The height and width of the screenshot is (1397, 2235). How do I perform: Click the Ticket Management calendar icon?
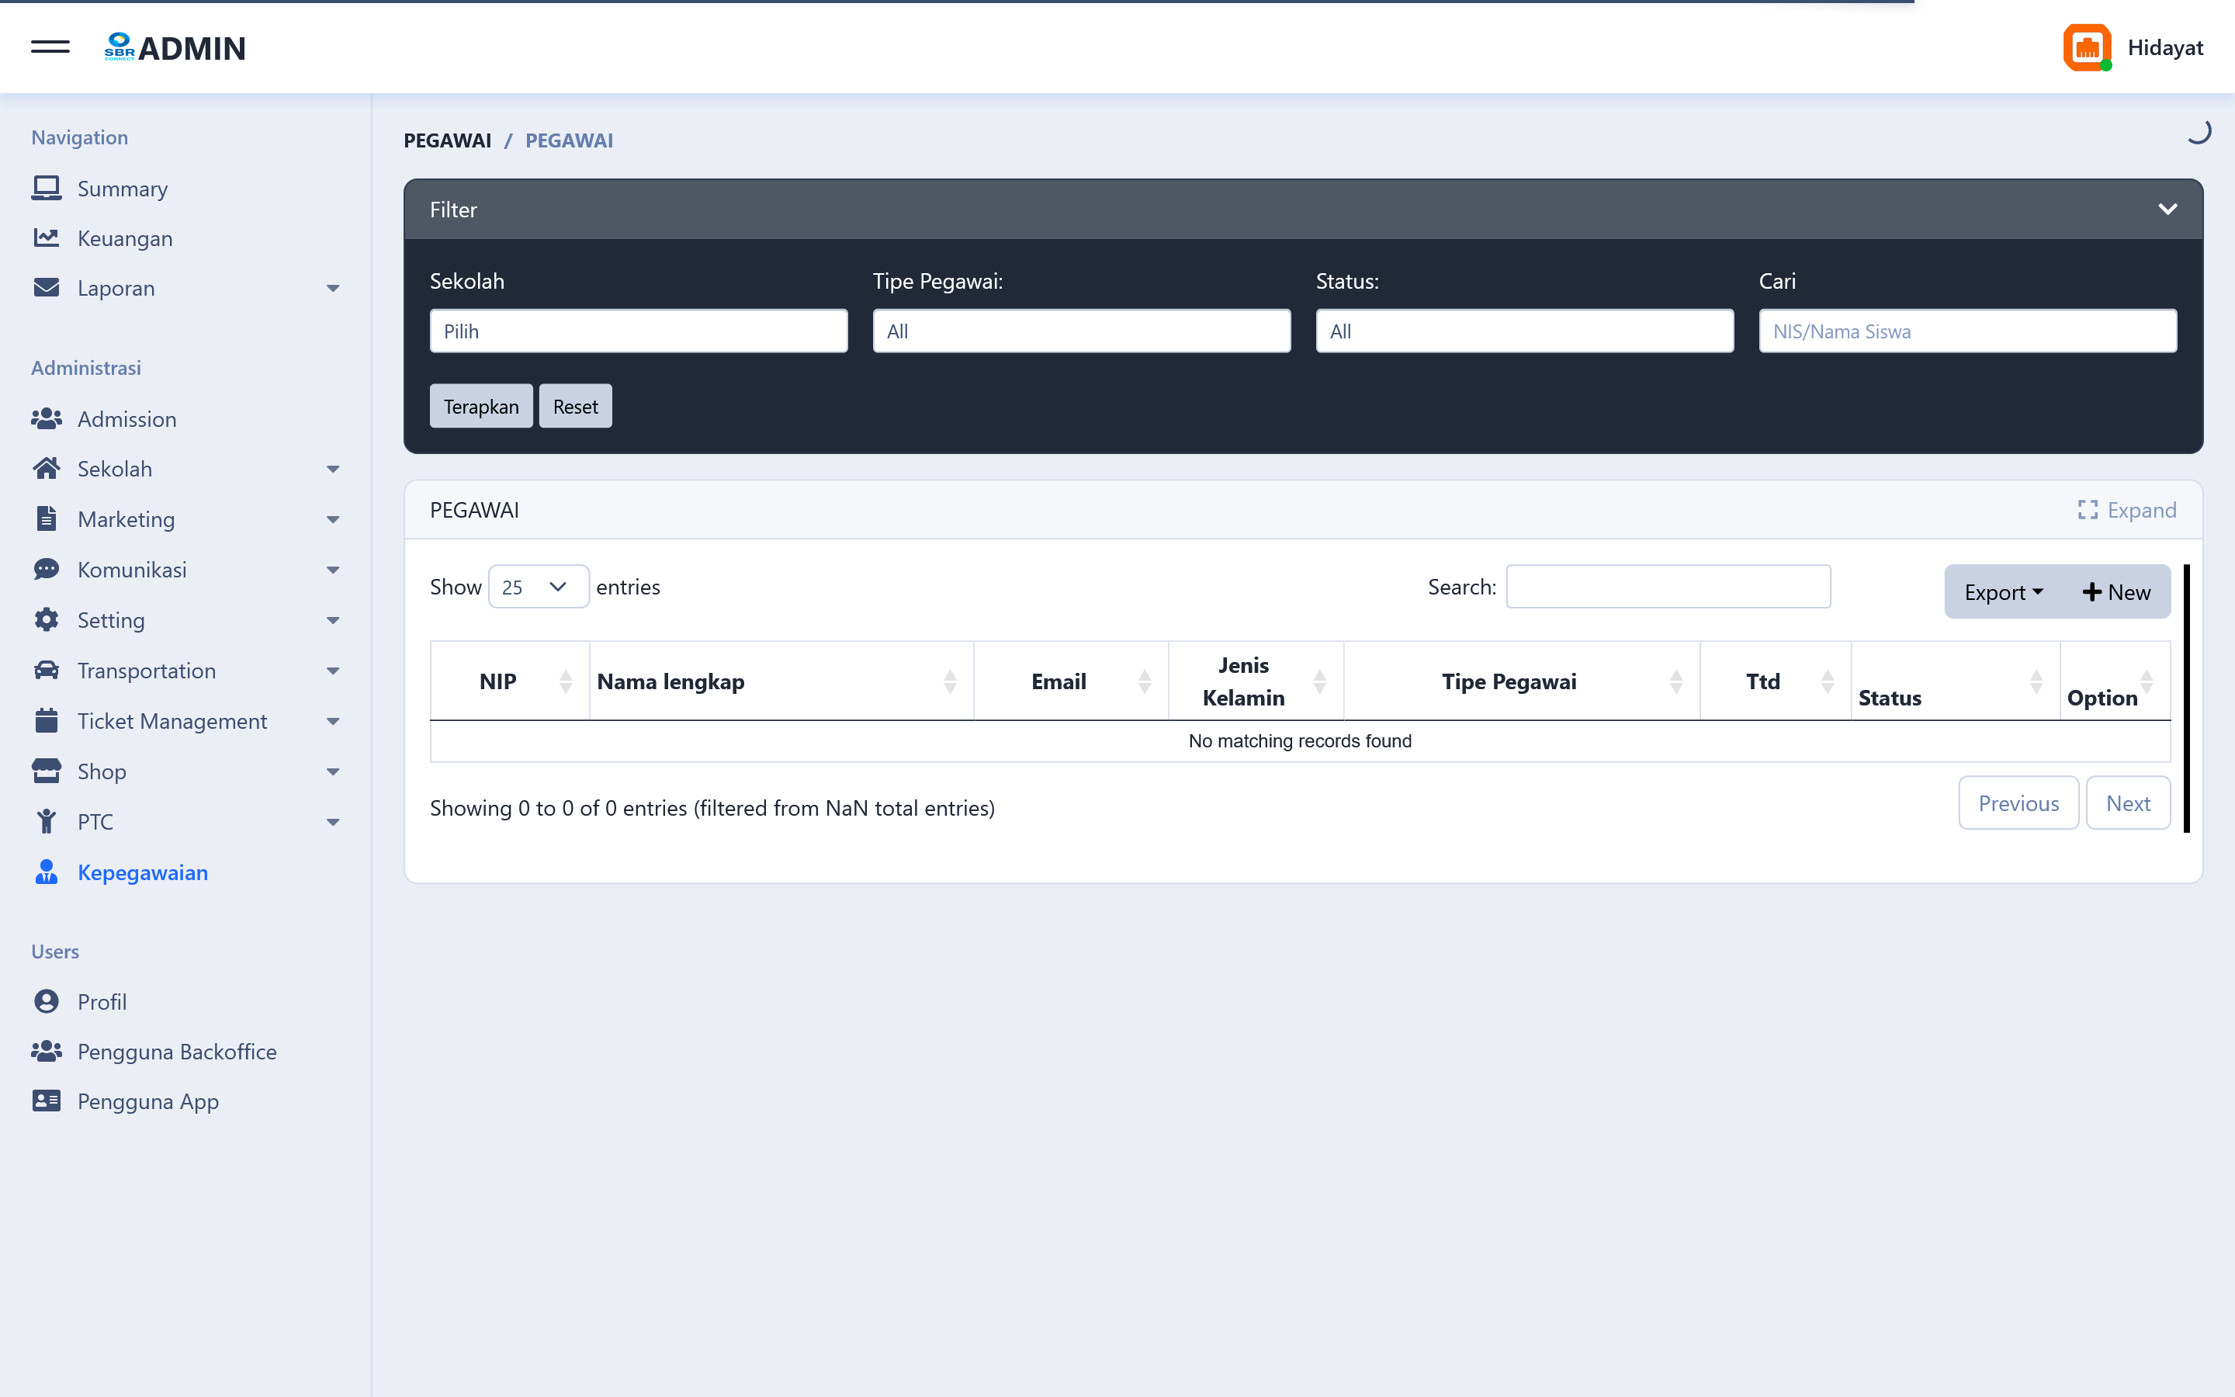(47, 721)
